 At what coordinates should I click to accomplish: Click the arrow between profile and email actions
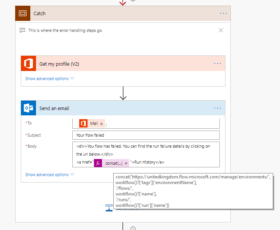point(123,93)
